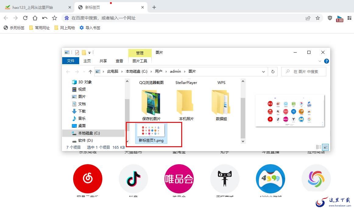Click quick access properties checkmark icon
354x208 pixels.
[x=77, y=53]
